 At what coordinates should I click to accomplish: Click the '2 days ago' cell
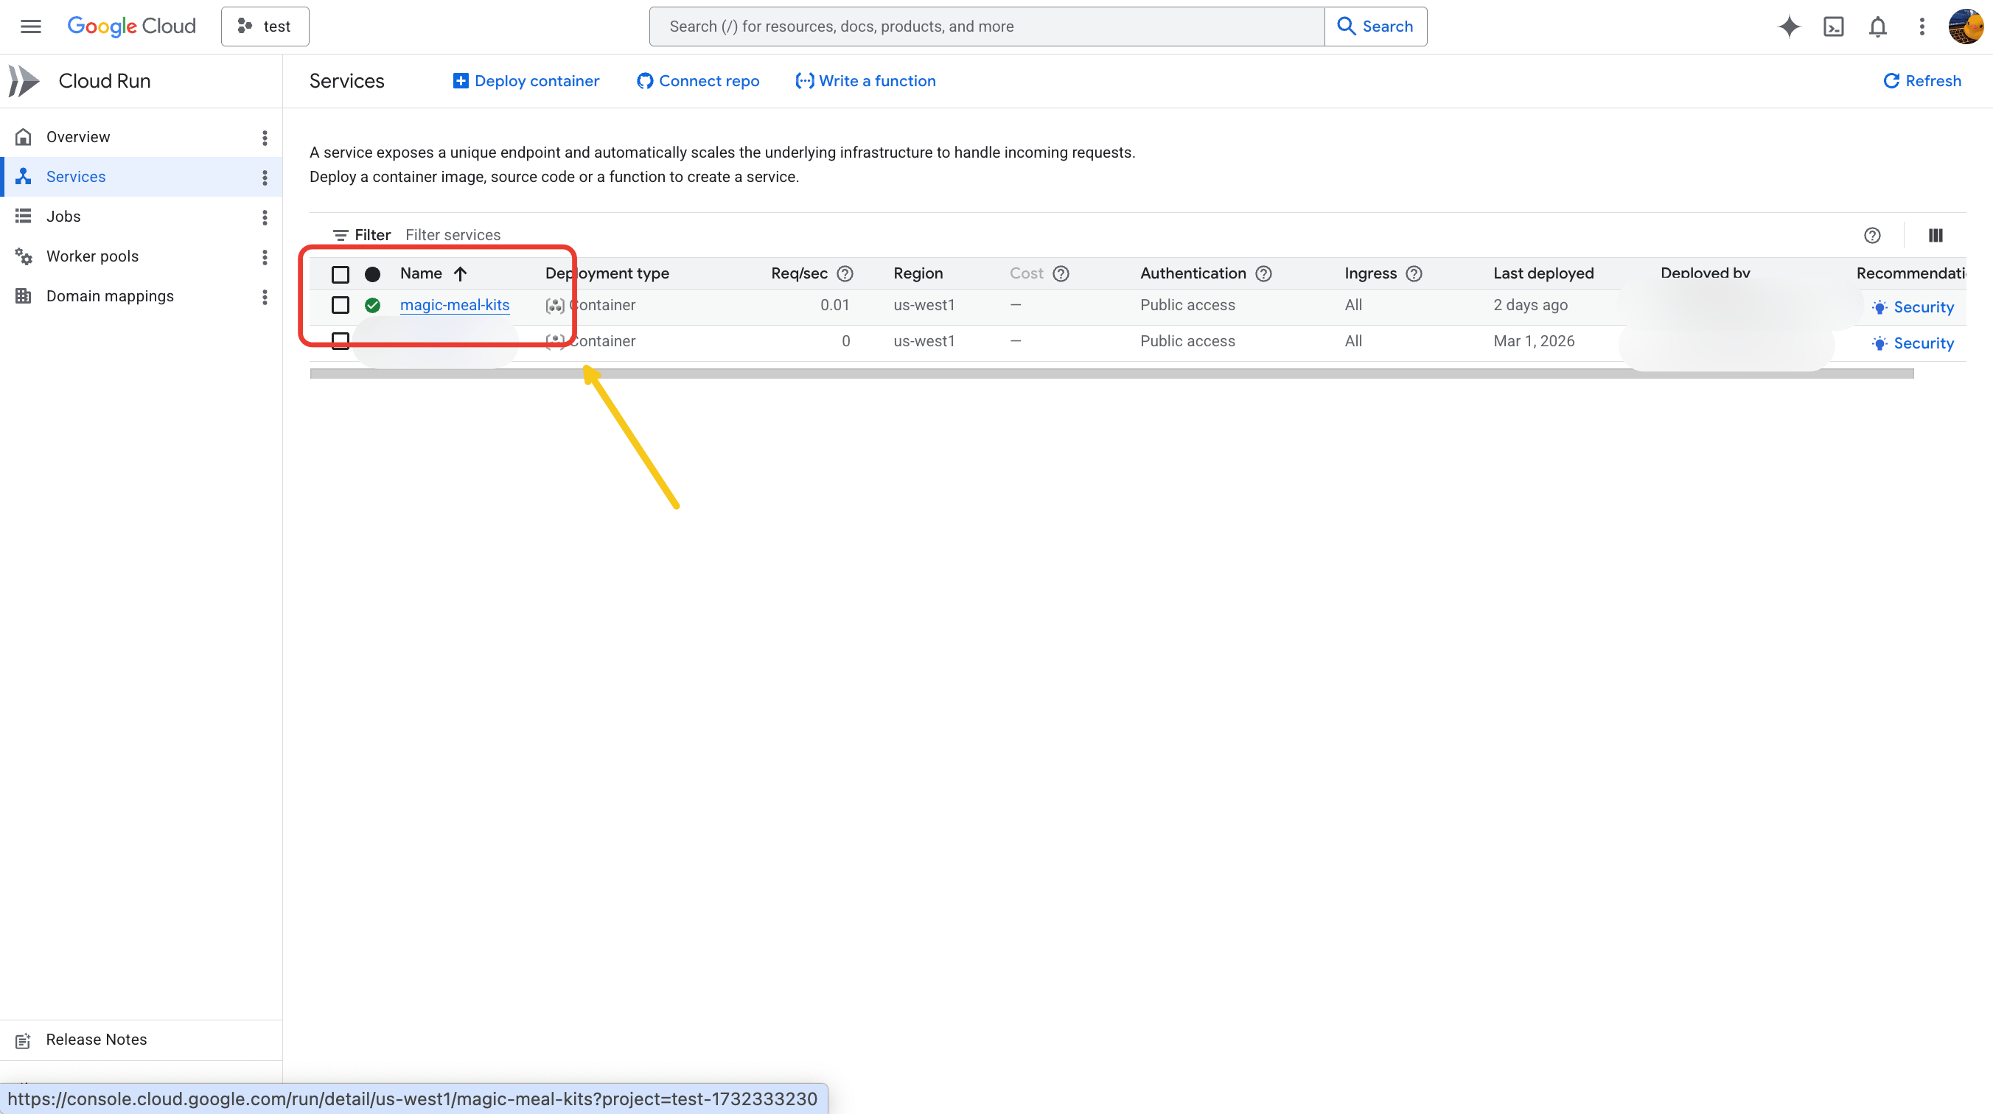pos(1530,305)
